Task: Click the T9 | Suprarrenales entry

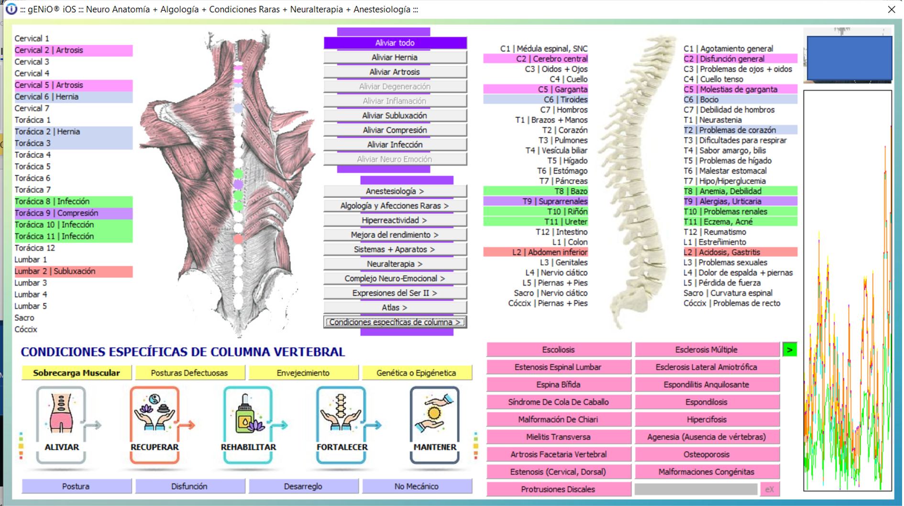Action: tap(536, 201)
